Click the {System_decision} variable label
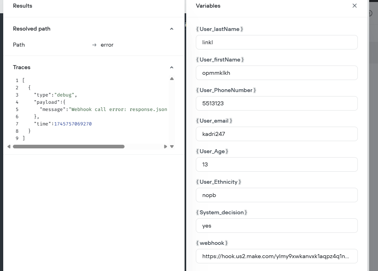The width and height of the screenshot is (378, 271). tap(222, 213)
